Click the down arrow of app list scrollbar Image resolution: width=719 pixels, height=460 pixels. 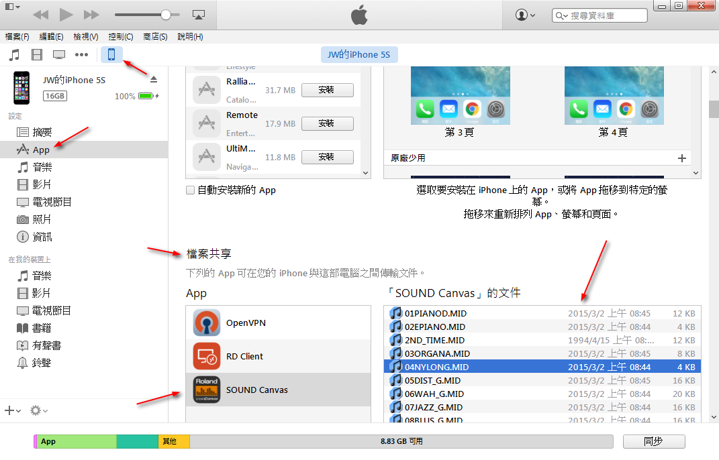(365, 173)
